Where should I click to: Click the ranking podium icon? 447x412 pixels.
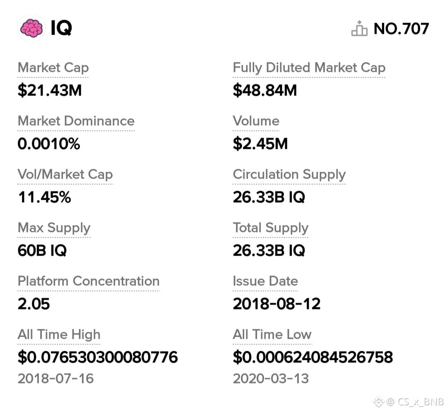point(359,28)
